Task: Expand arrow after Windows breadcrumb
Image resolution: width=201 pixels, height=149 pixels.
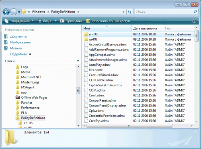Action: click(48, 12)
